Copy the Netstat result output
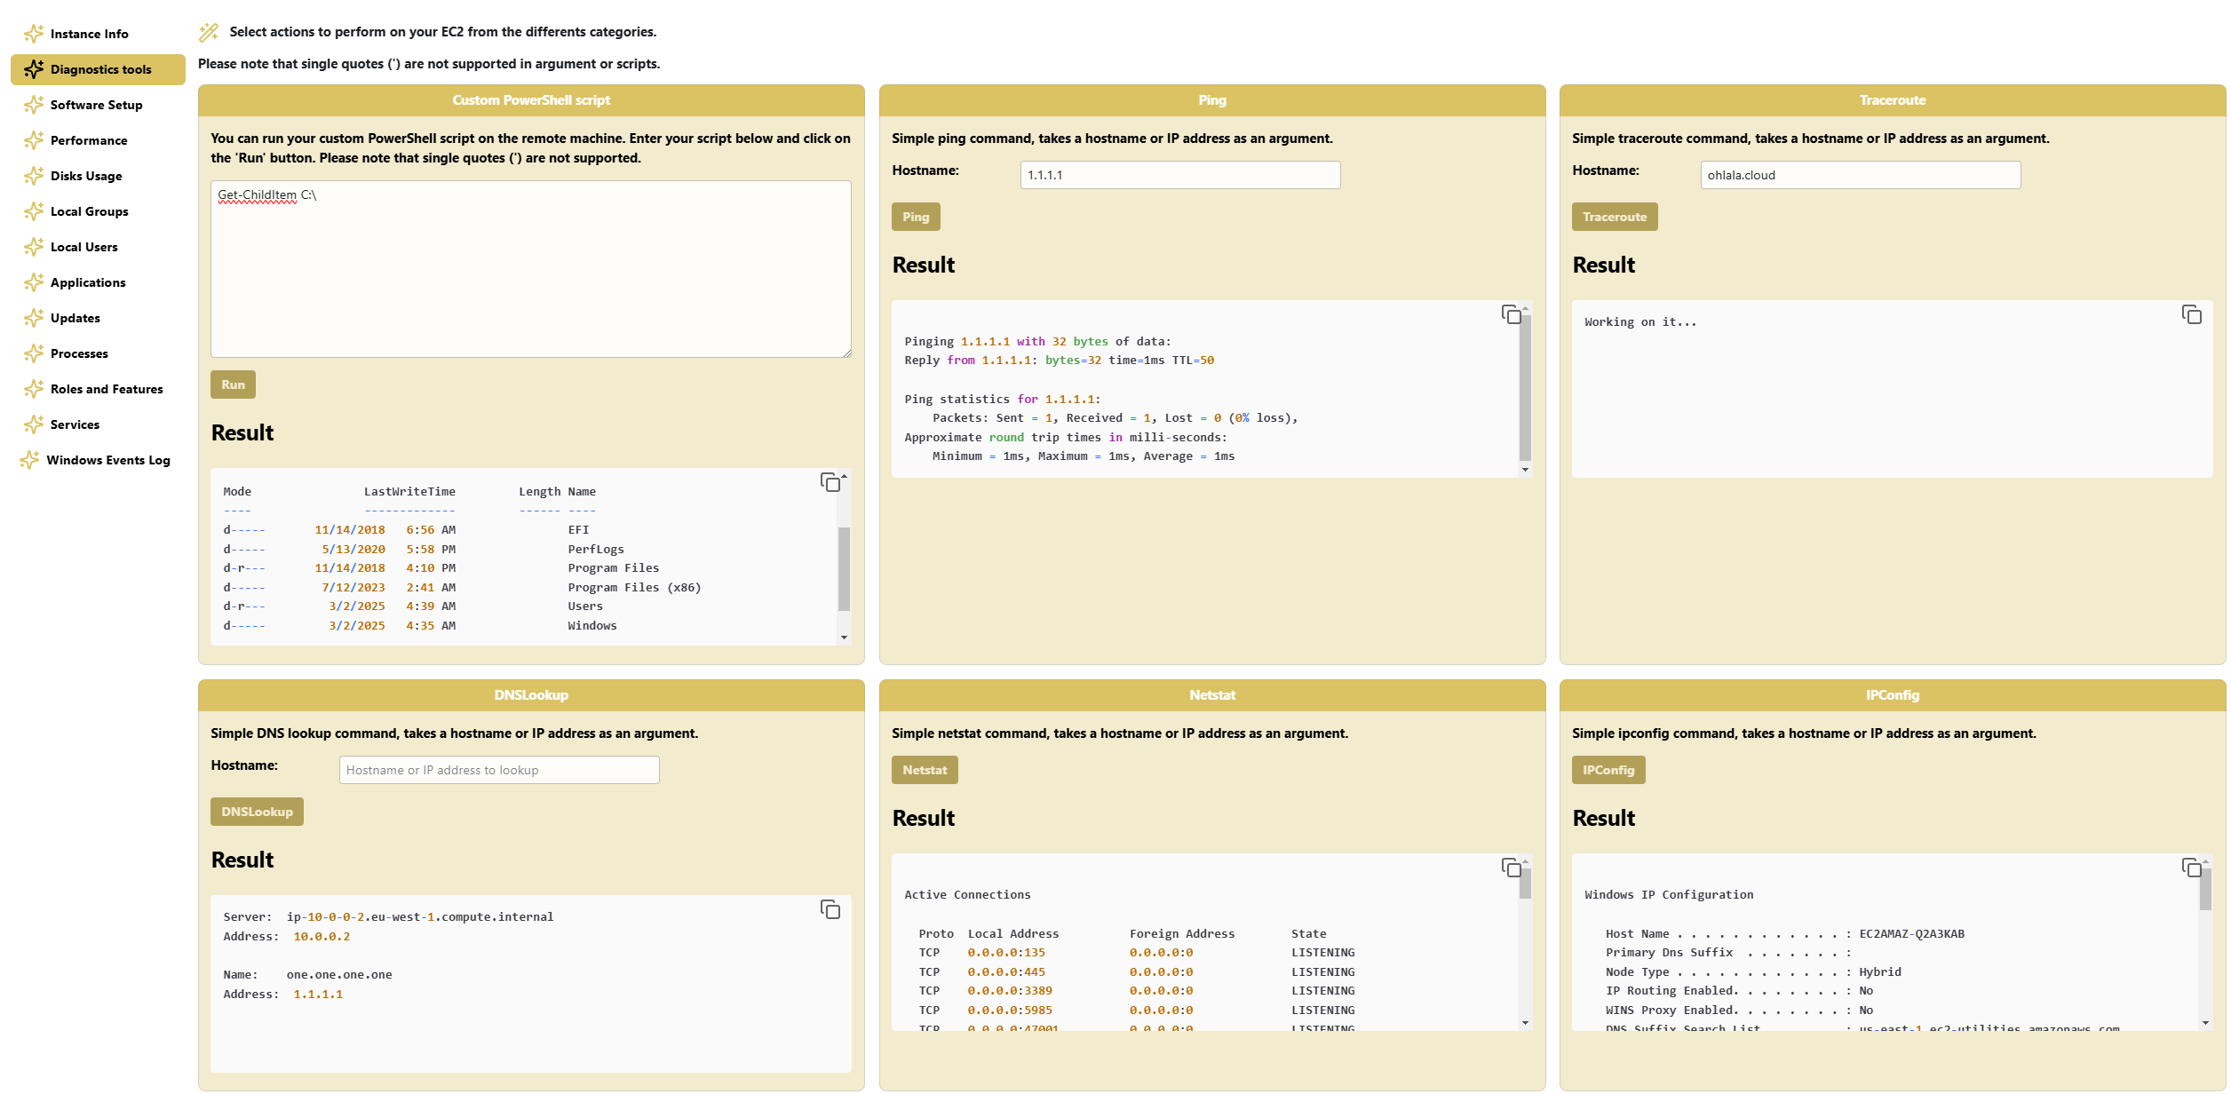Image resolution: width=2231 pixels, height=1094 pixels. 1511,868
